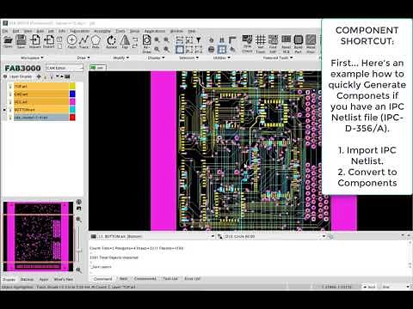This screenshot has width=413, height=309.
Task: Click the navigator zoom-out magnifier
Action: click(79, 270)
